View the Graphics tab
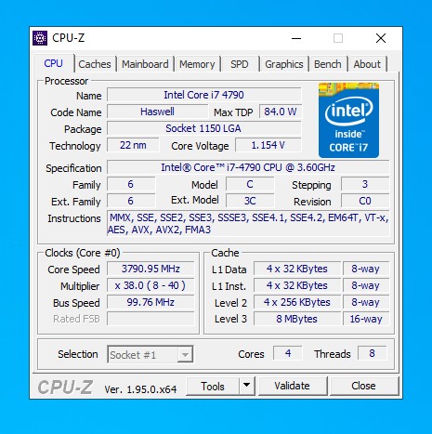 [x=284, y=64]
